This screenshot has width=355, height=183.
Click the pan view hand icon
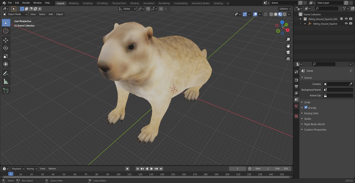pyautogui.click(x=288, y=46)
